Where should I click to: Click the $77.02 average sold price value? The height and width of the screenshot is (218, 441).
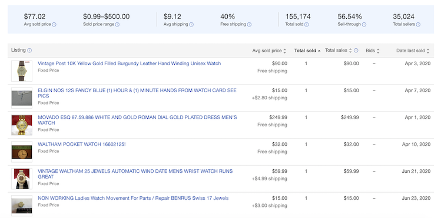(x=35, y=16)
